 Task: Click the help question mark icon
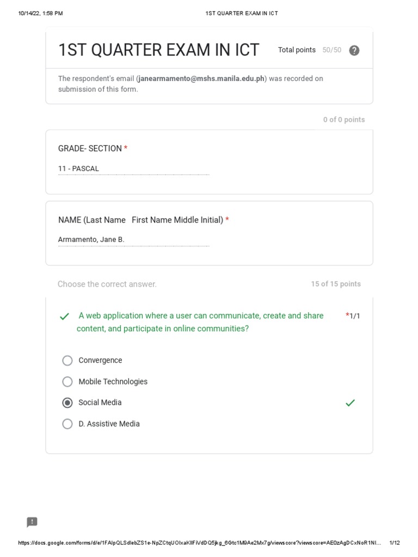pyautogui.click(x=354, y=51)
